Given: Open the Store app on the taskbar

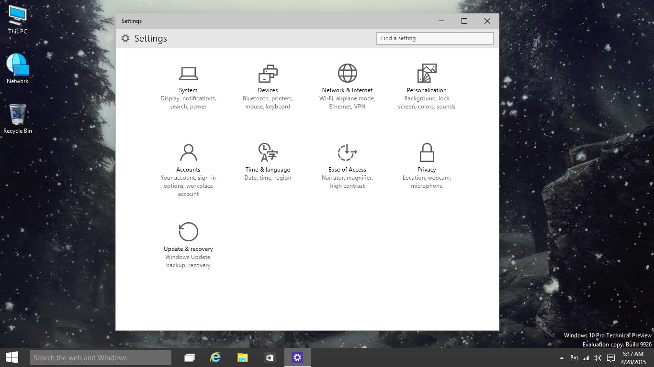Looking at the screenshot, I should (x=270, y=357).
